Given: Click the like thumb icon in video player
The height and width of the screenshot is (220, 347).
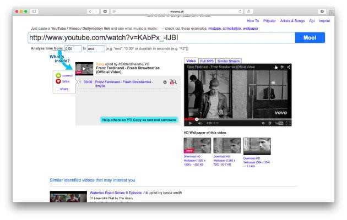Looking at the screenshot, I should (276, 67).
